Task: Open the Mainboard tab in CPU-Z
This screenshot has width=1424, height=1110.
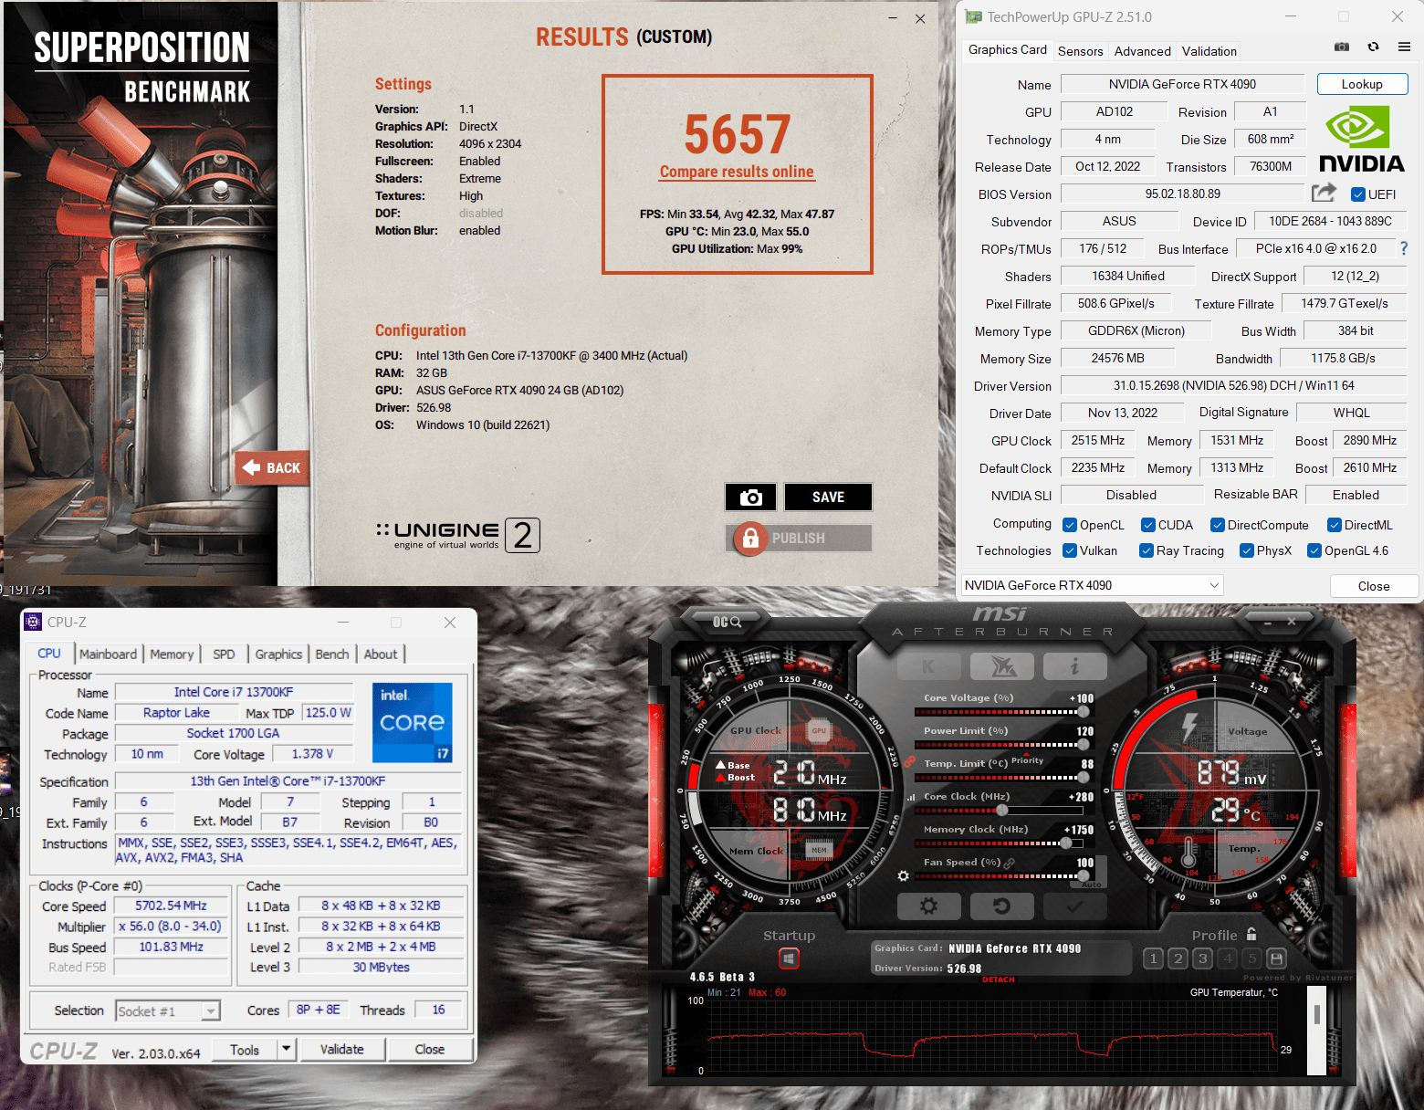Action: (108, 654)
